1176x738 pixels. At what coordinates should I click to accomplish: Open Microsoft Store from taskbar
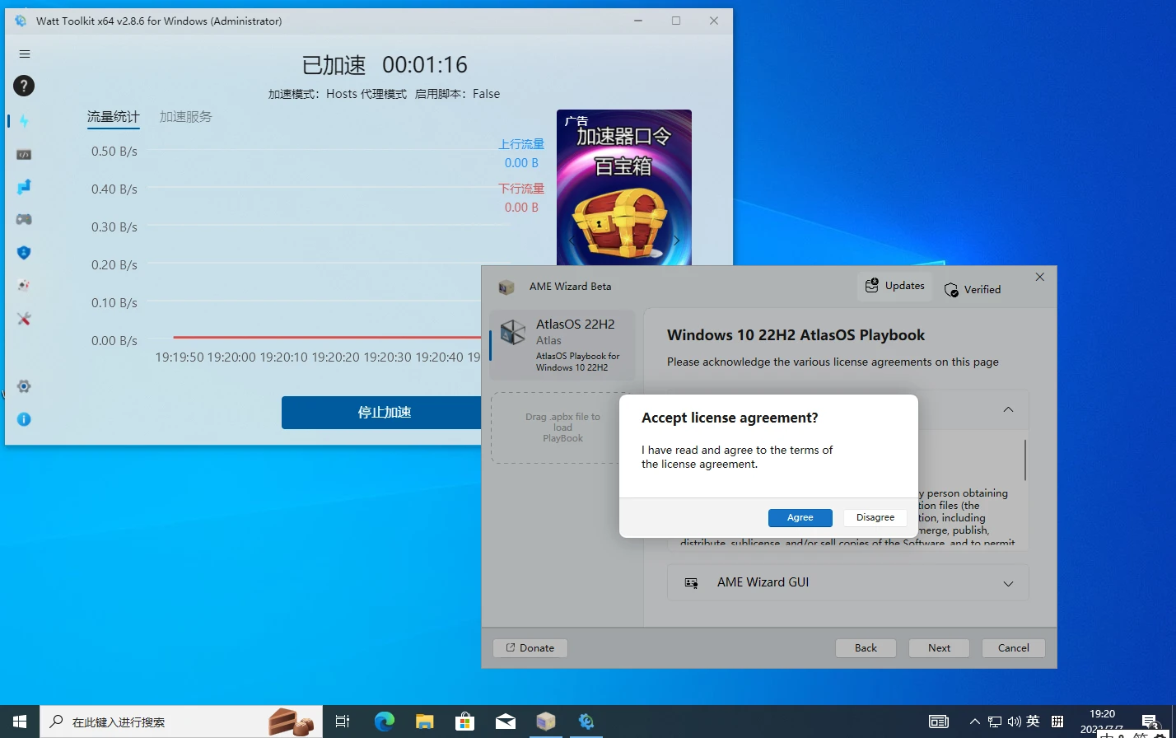[x=464, y=722]
